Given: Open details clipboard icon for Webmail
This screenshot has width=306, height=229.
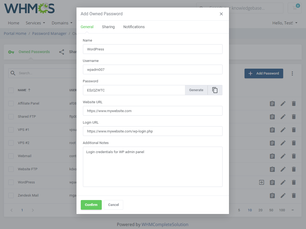Looking at the screenshot, I should tap(272, 156).
